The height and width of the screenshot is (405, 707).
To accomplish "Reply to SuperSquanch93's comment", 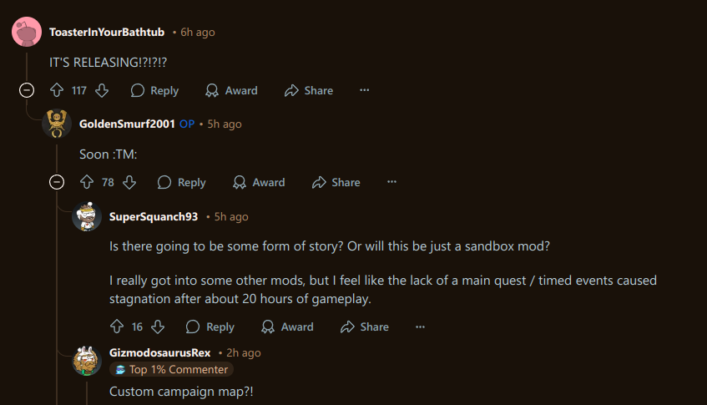I will (x=210, y=327).
